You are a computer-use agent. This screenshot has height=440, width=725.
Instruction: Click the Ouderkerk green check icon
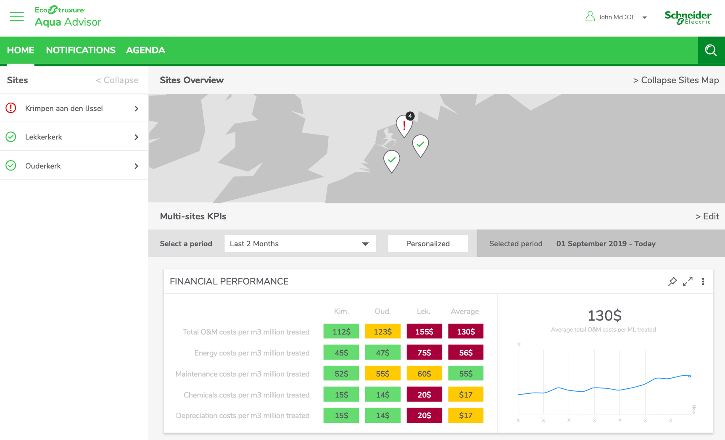[11, 166]
